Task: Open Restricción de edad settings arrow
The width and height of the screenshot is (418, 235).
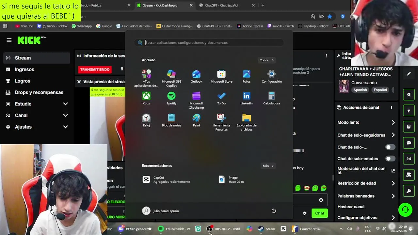Action: 393,183
